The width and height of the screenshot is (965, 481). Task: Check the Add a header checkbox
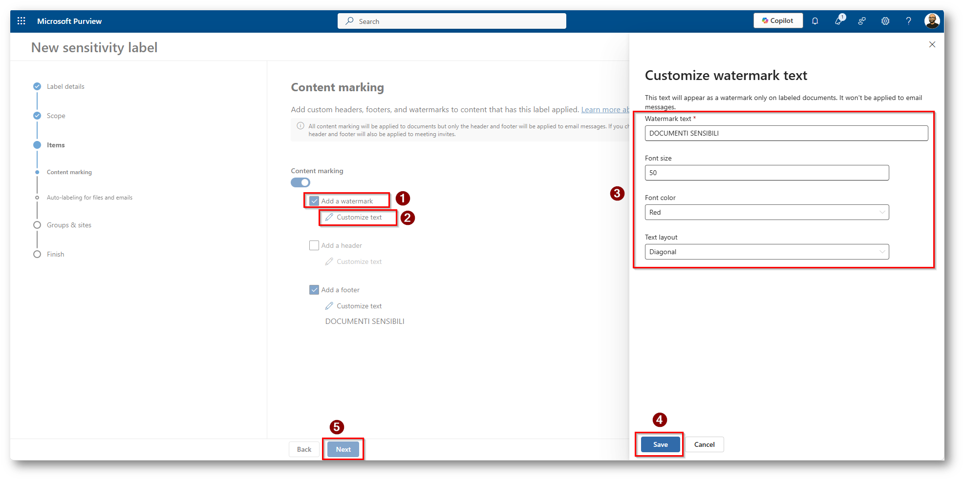pos(314,245)
